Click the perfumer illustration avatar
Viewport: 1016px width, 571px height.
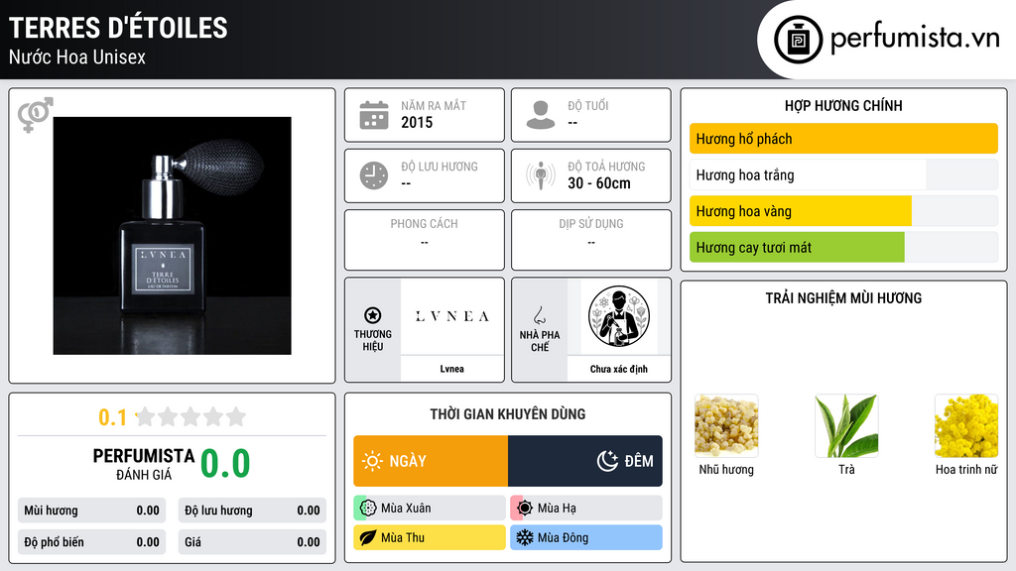pyautogui.click(x=619, y=316)
